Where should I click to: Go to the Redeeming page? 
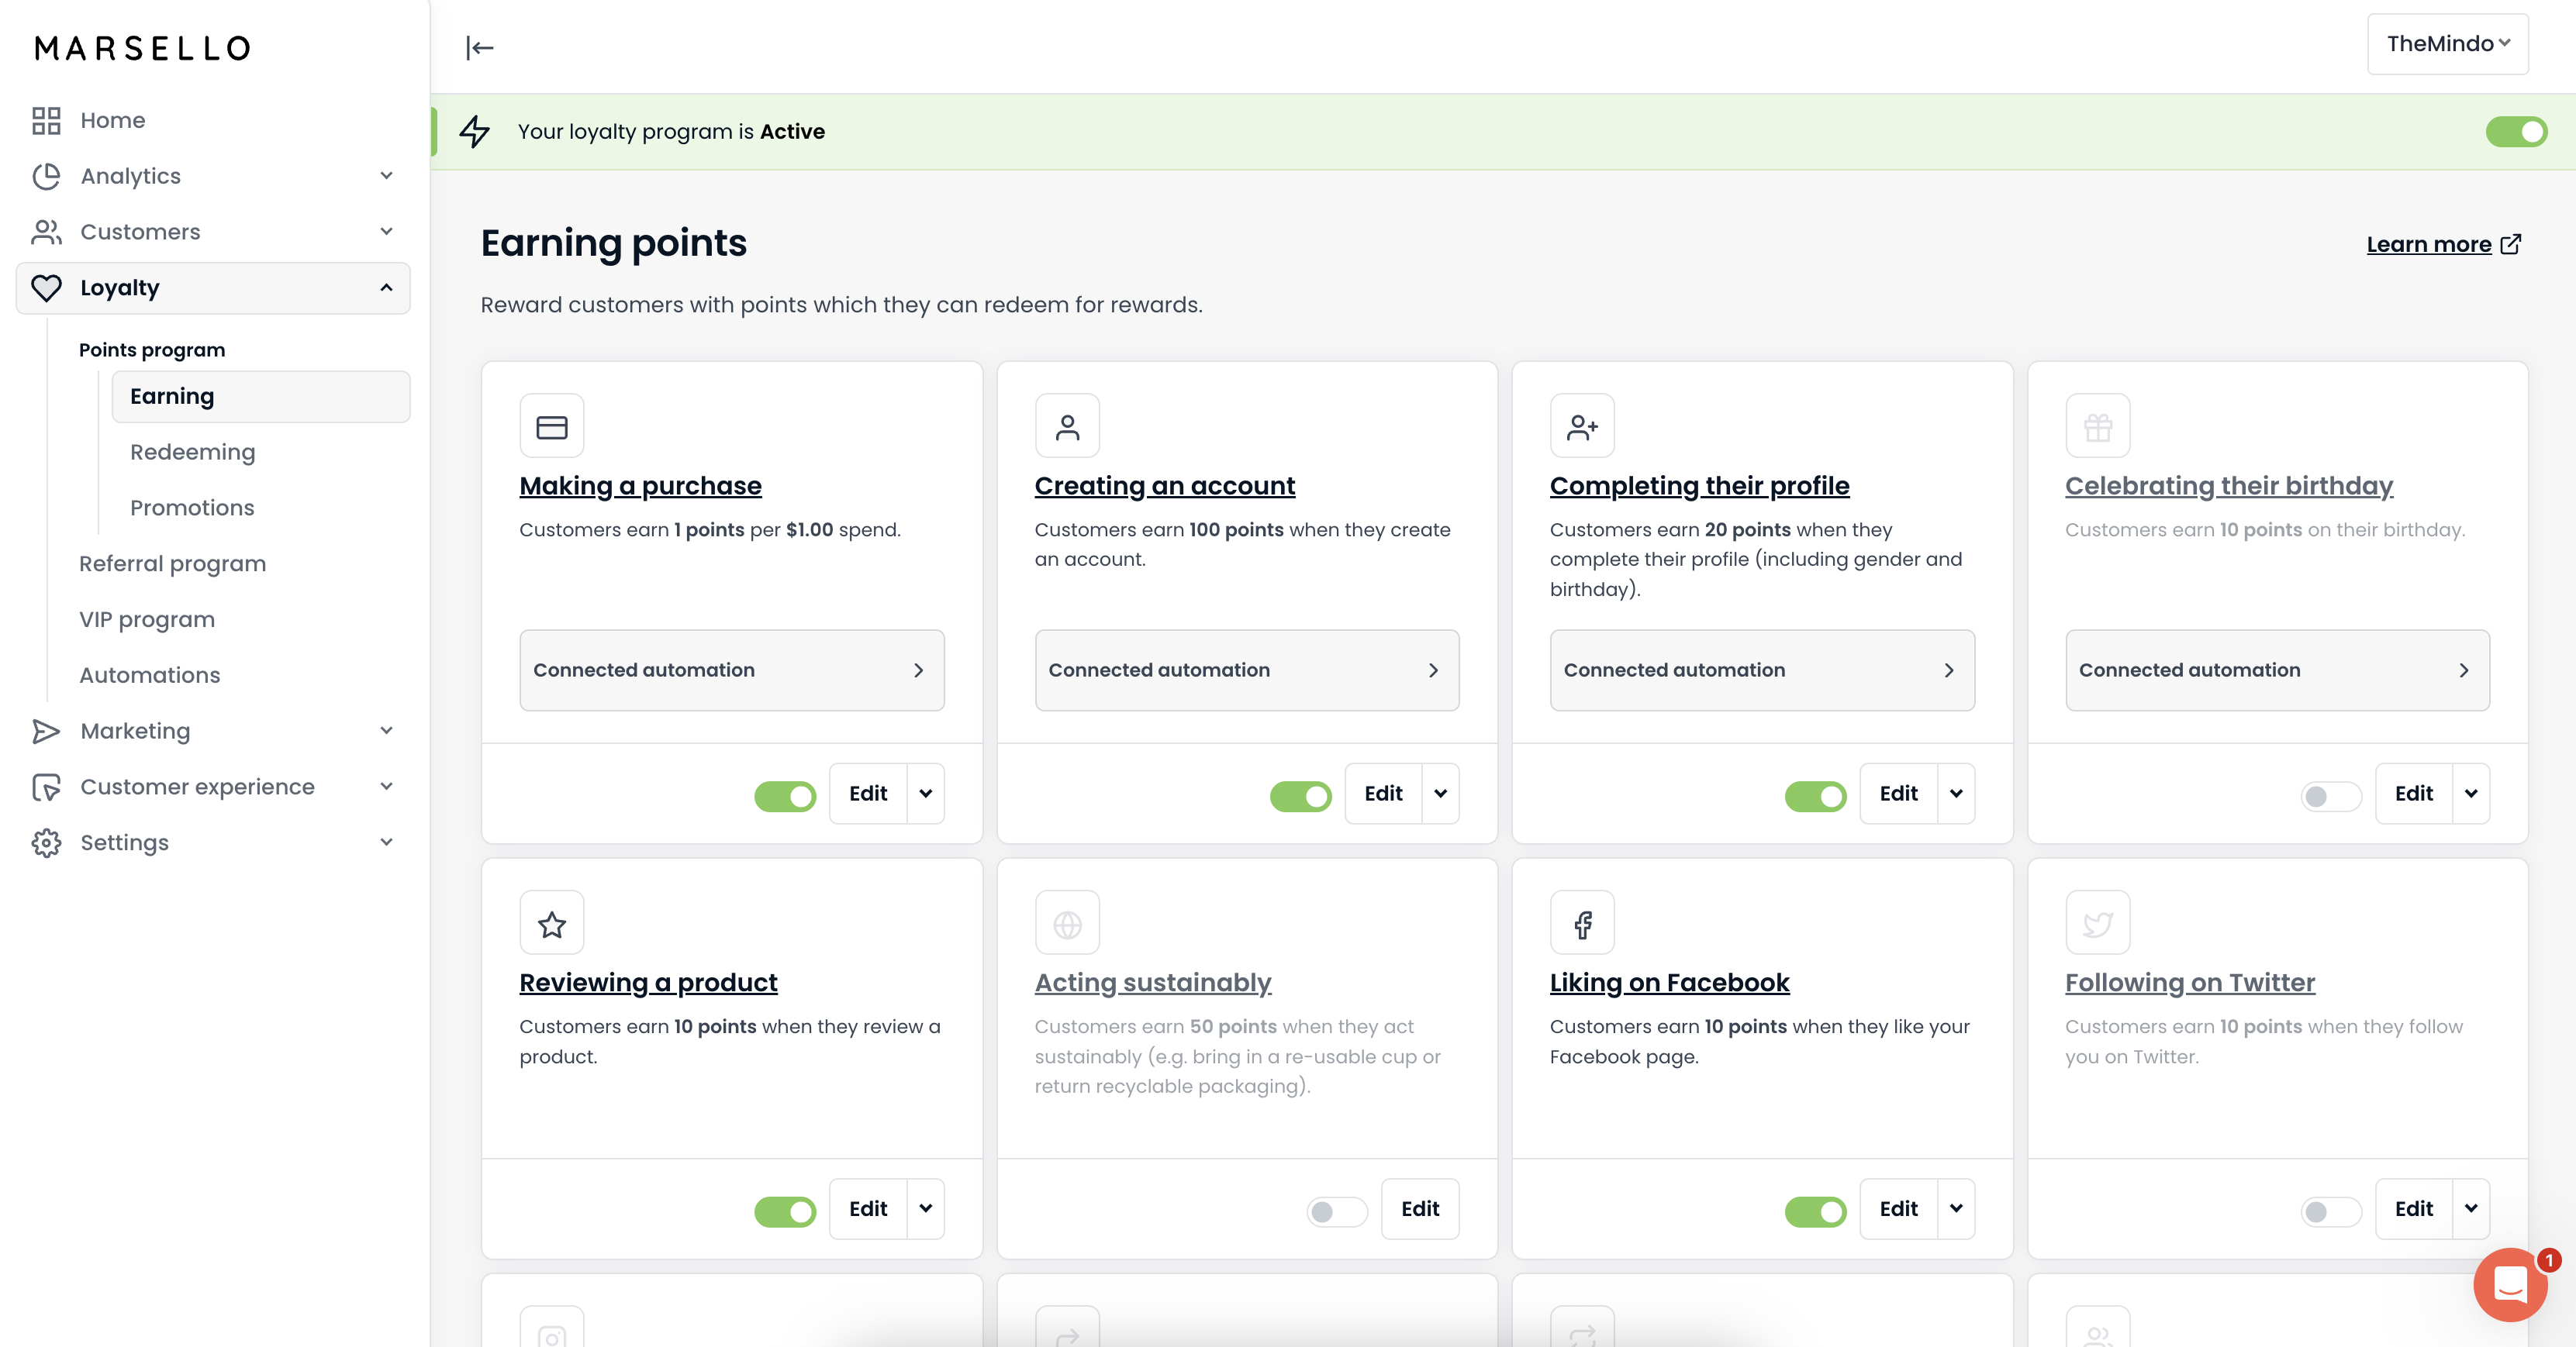[x=192, y=452]
